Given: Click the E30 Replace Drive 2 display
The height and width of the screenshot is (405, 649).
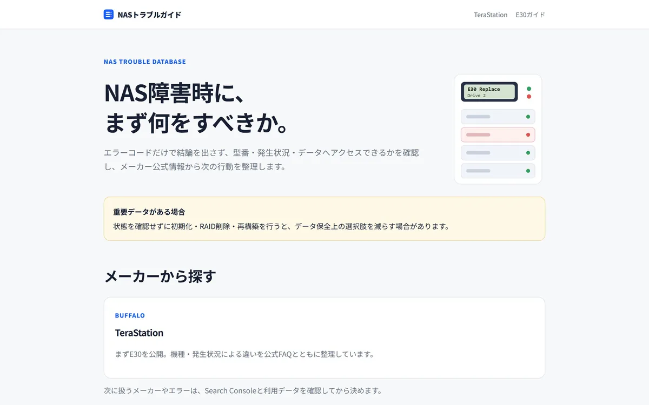Looking at the screenshot, I should pos(489,92).
